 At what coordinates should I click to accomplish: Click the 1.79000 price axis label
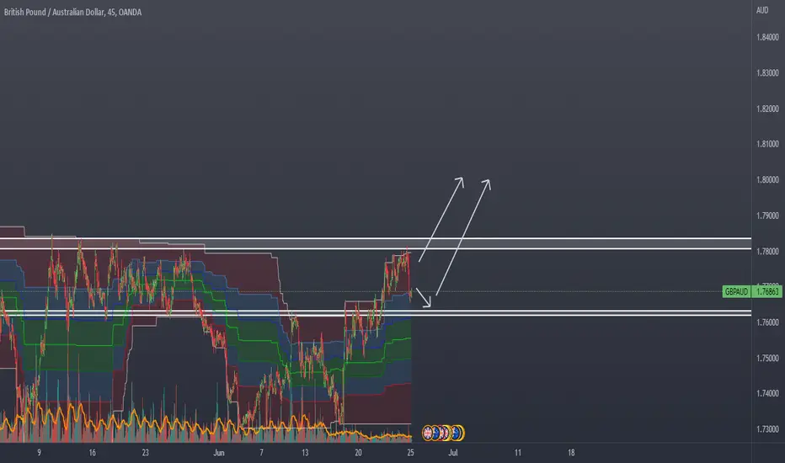point(767,216)
